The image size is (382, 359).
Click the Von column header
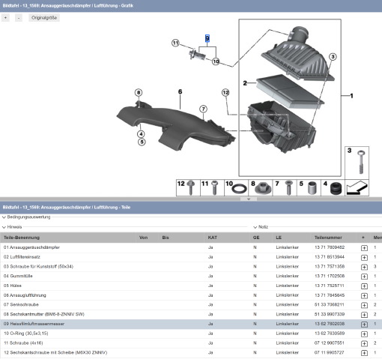tap(143, 238)
